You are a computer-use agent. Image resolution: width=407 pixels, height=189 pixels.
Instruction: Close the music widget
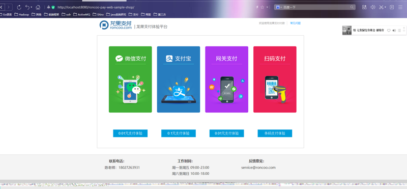404,28
